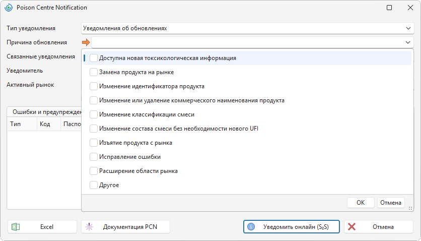Enable 'Изменение классификации смеси' option
The width and height of the screenshot is (421, 241).
(x=94, y=114)
